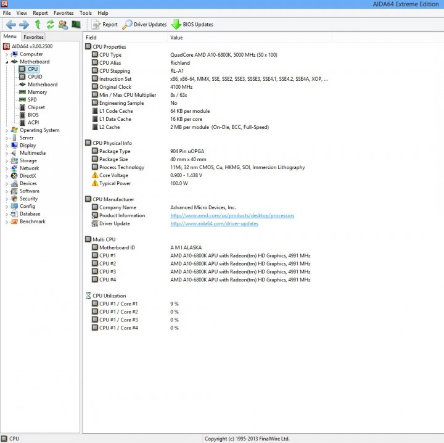444x443 pixels.
Task: Select the CPU item in tree
Action: (33, 69)
